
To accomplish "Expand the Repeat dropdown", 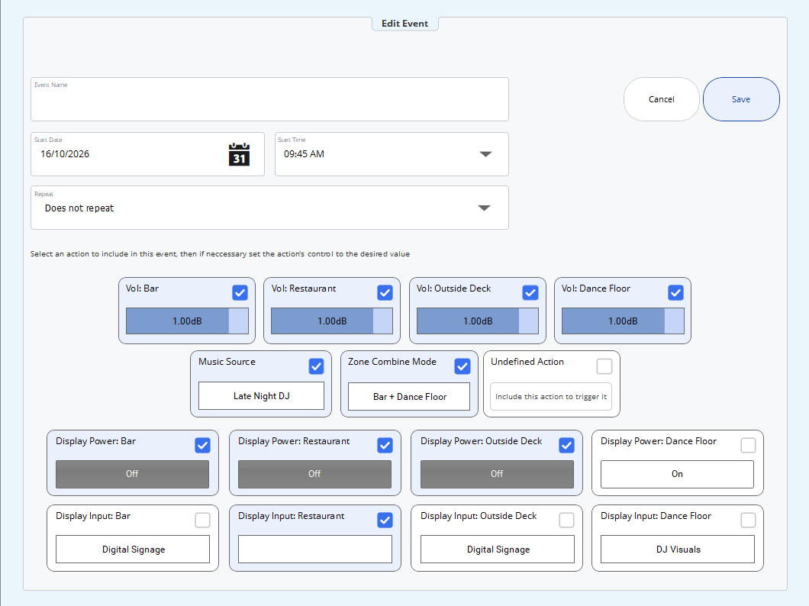I will click(x=270, y=208).
